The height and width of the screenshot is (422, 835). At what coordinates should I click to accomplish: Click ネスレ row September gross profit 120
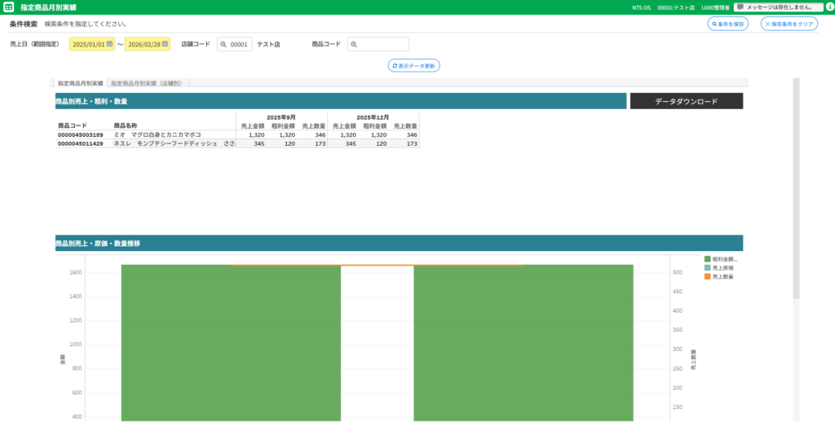coord(289,143)
